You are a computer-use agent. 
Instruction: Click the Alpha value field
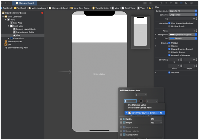[182, 31]
